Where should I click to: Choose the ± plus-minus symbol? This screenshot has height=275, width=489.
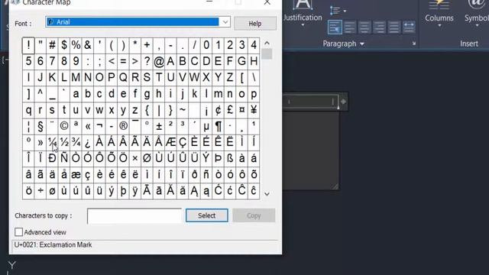pyautogui.click(x=159, y=126)
